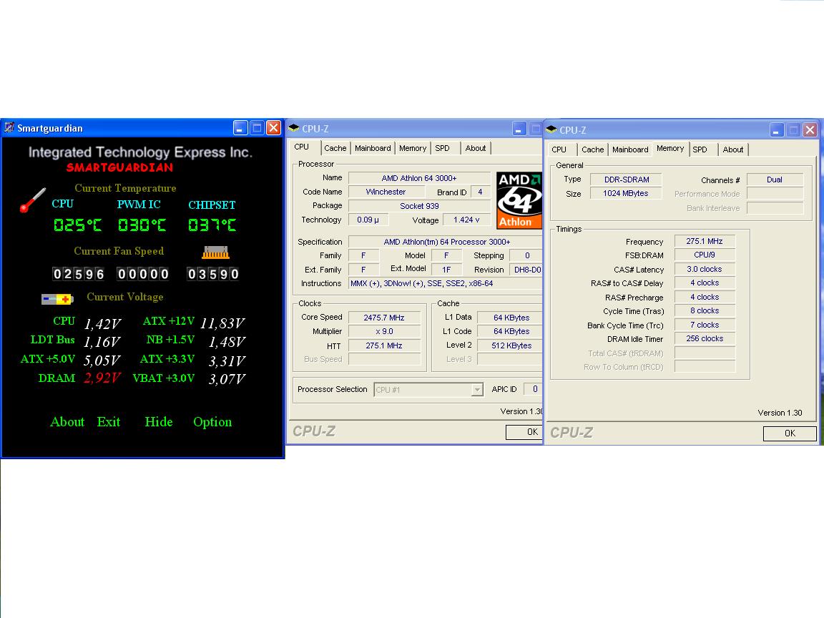Close the right CPU-Z Memory window

click(810, 129)
